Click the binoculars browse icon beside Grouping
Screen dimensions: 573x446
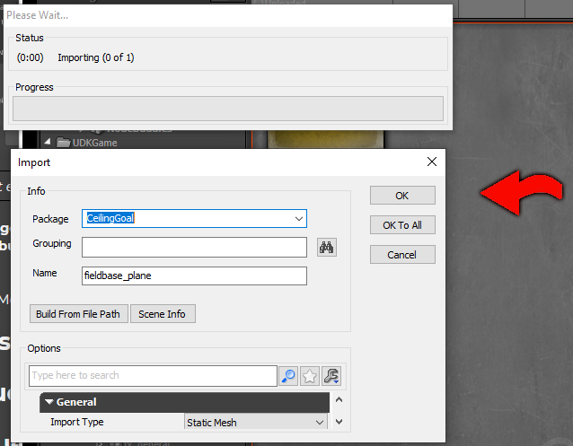coord(327,248)
